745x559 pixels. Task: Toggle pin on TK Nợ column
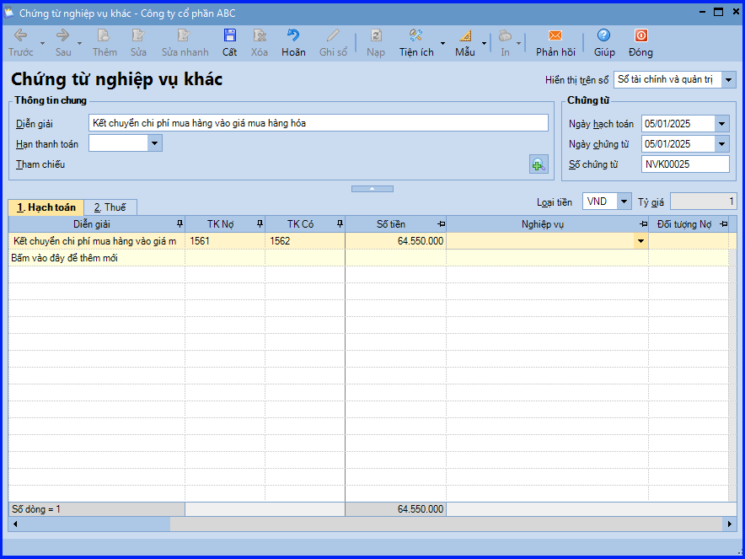coord(260,224)
